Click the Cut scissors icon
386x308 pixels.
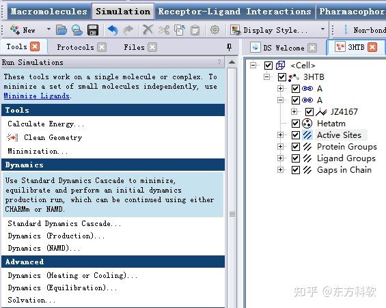pos(164,30)
